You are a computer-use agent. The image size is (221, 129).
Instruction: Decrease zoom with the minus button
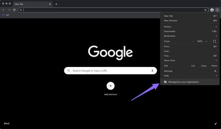pos(193,41)
